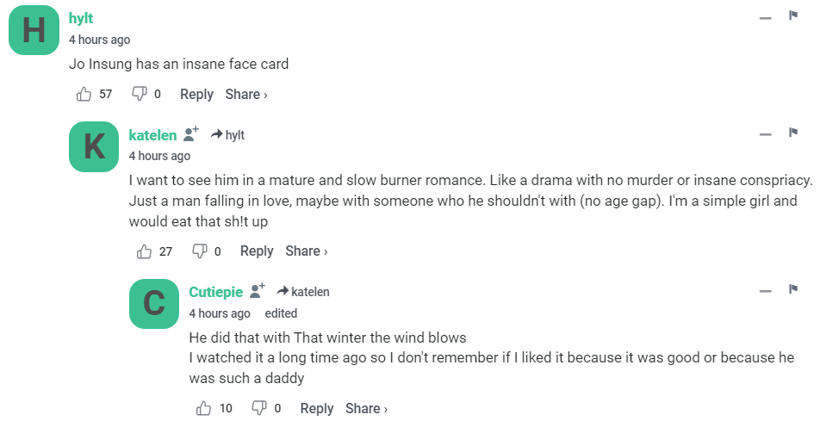The width and height of the screenshot is (820, 421).
Task: Follow katelen using add-user icon
Action: 191,134
